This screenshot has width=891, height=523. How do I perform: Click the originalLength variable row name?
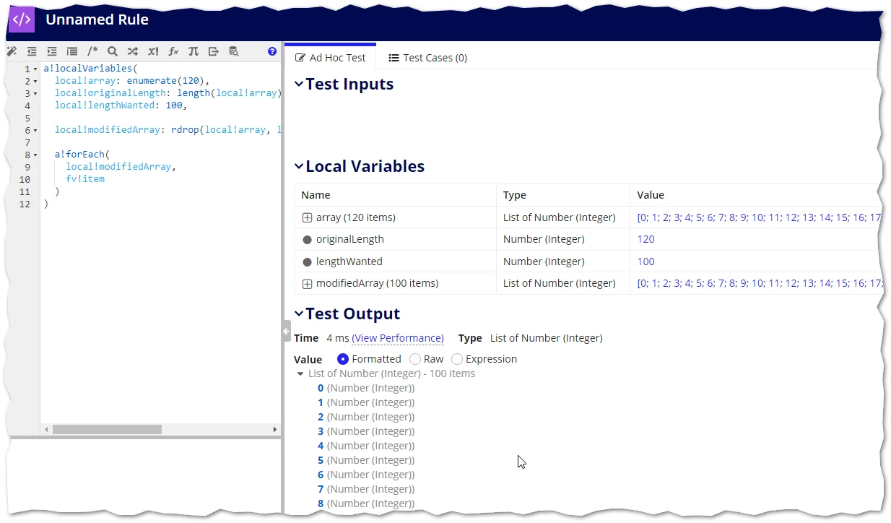click(350, 239)
